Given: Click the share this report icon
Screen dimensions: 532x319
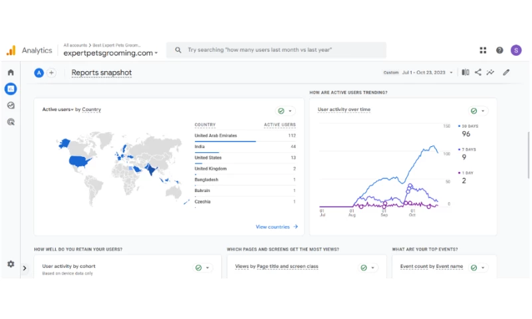Looking at the screenshot, I should [x=478, y=72].
